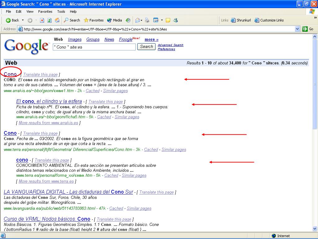Open the History toolbar icon
Viewport: 318px width, 239px height.
[x=128, y=20]
